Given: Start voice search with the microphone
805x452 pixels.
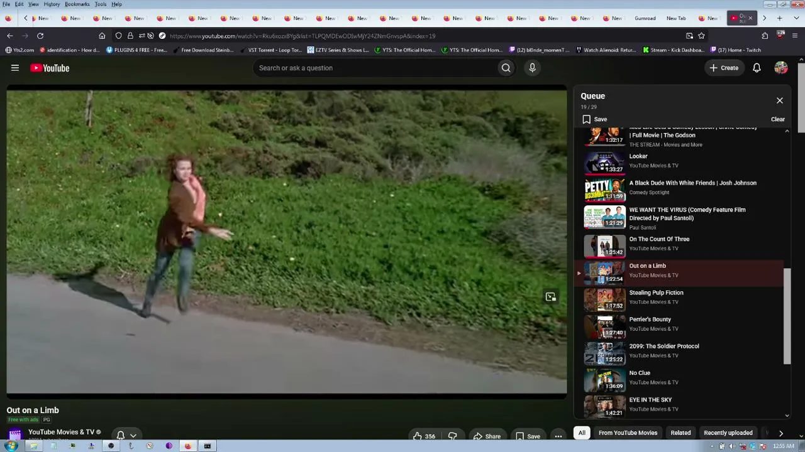Looking at the screenshot, I should [532, 68].
